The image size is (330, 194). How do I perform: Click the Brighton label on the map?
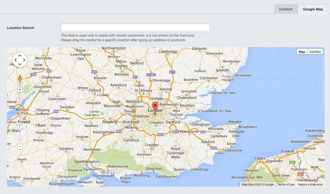[x=154, y=169]
